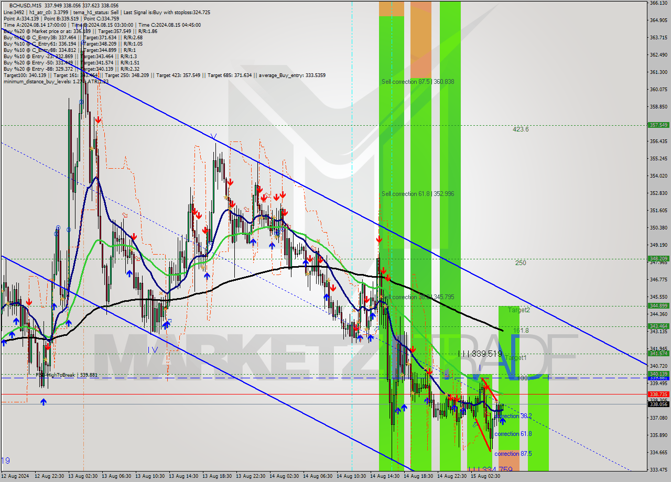
Task: Click red price tag 338.735
Action: pos(658,394)
